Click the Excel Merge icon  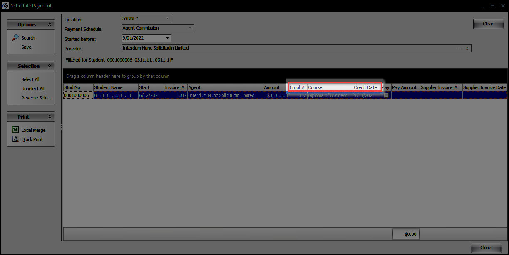(15, 130)
